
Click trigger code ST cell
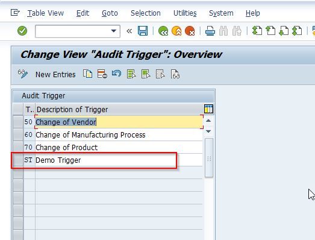pyautogui.click(x=30, y=160)
